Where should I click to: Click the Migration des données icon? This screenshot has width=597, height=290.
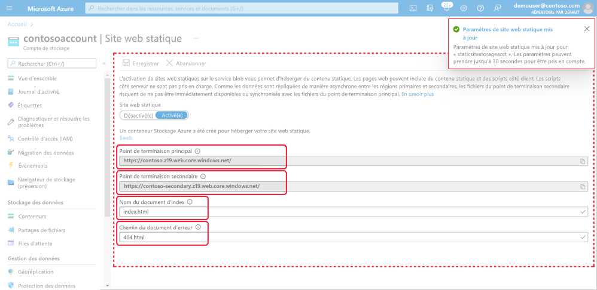(x=11, y=152)
